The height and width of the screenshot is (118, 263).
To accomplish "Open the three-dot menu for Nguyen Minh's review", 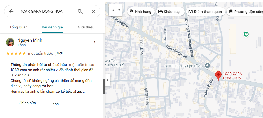I will click(x=95, y=43).
